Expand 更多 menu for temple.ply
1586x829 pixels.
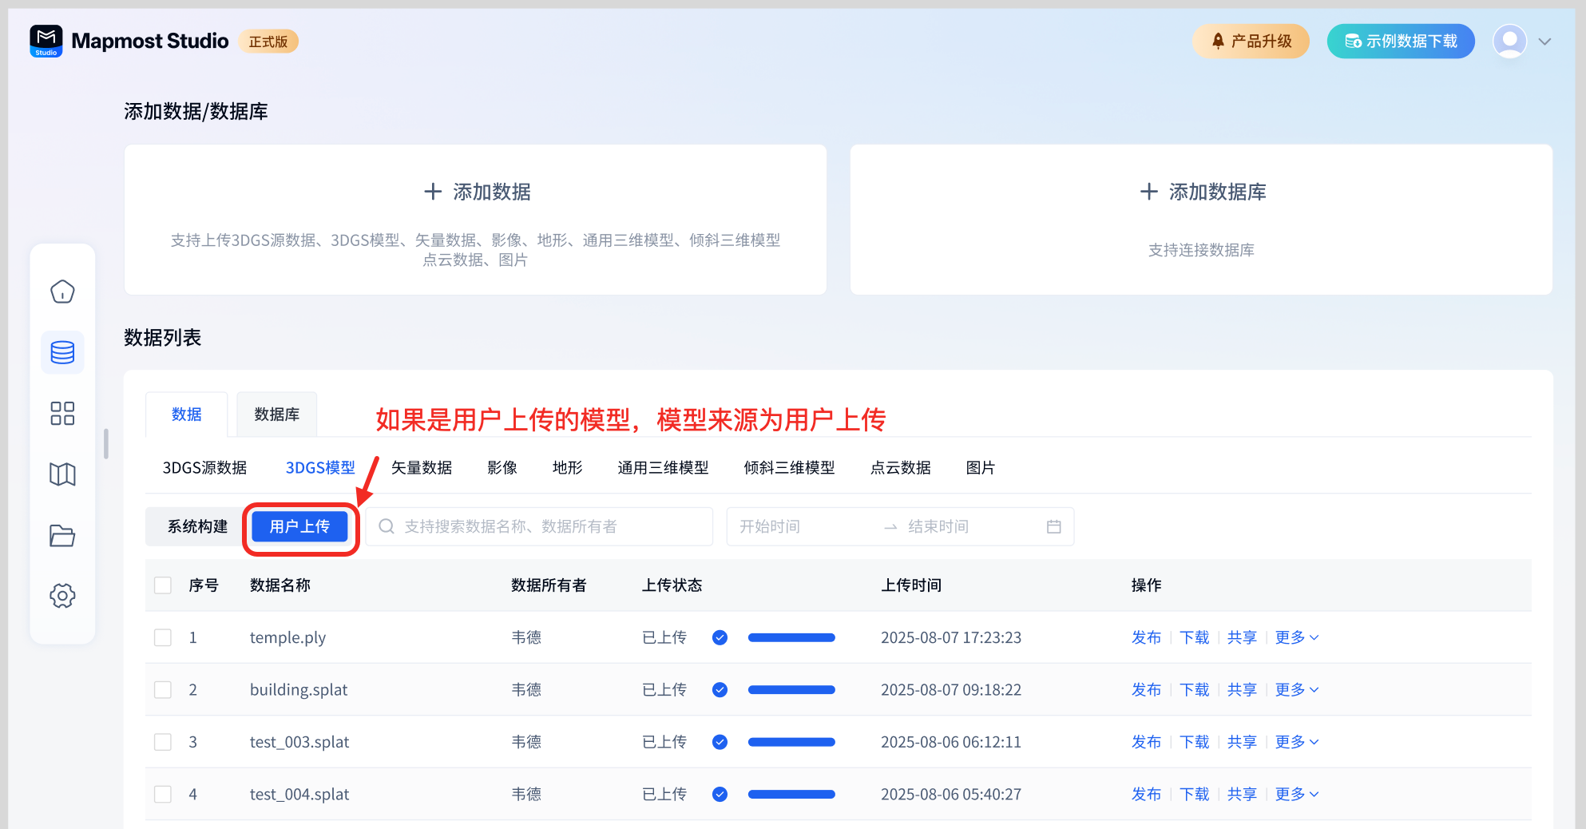pos(1296,637)
